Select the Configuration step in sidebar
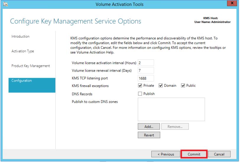240x162 pixels. pyautogui.click(x=32, y=85)
